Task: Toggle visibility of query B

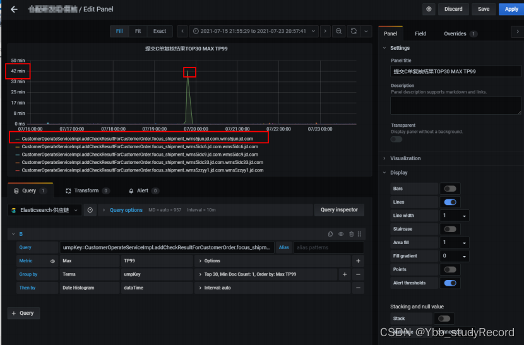Action: click(341, 234)
